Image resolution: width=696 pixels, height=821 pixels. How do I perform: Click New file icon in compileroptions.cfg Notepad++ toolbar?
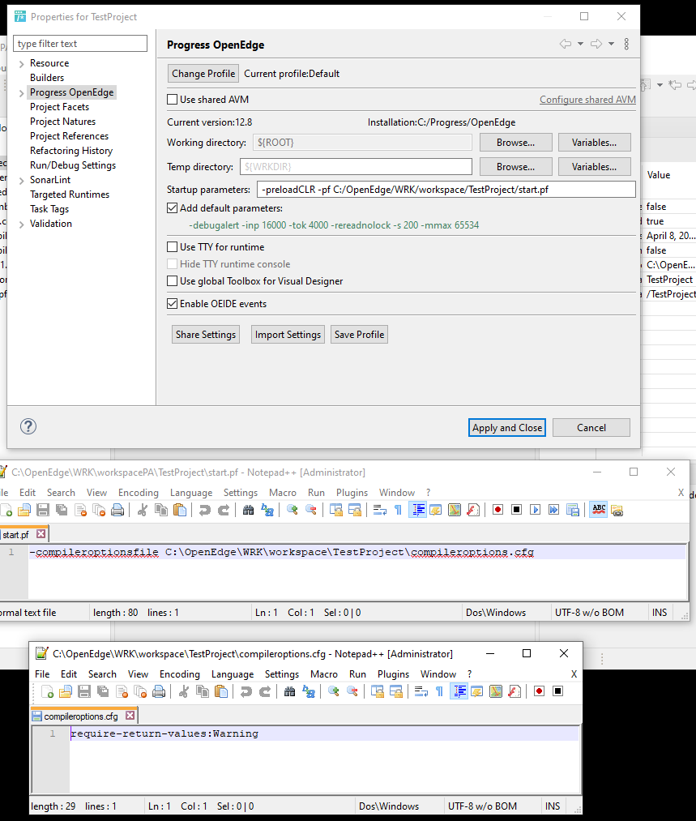[x=47, y=691]
